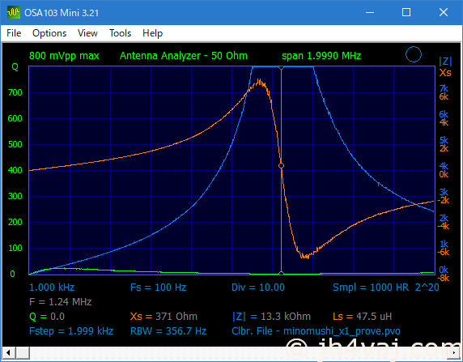463x362 pixels.
Task: Click the blue circle indicator near span
Action: [414, 54]
